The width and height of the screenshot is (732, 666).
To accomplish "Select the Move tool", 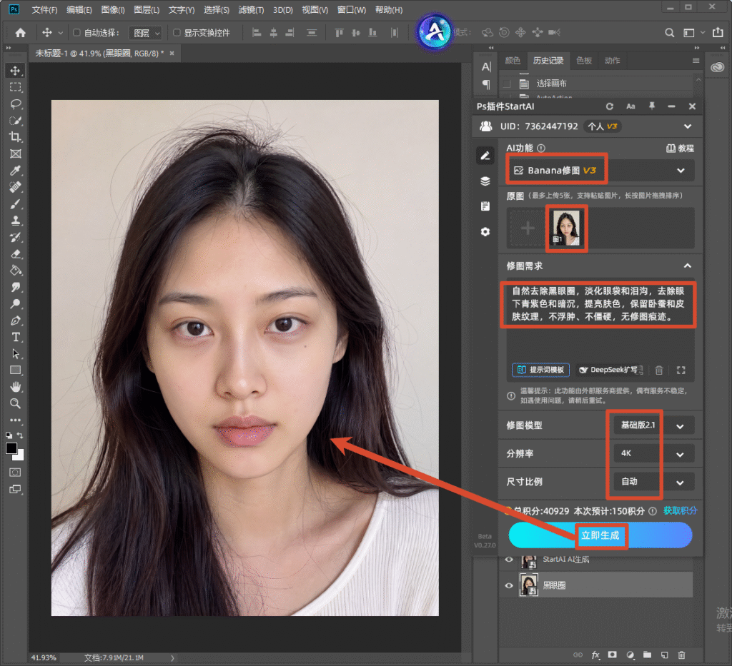I will pyautogui.click(x=16, y=71).
